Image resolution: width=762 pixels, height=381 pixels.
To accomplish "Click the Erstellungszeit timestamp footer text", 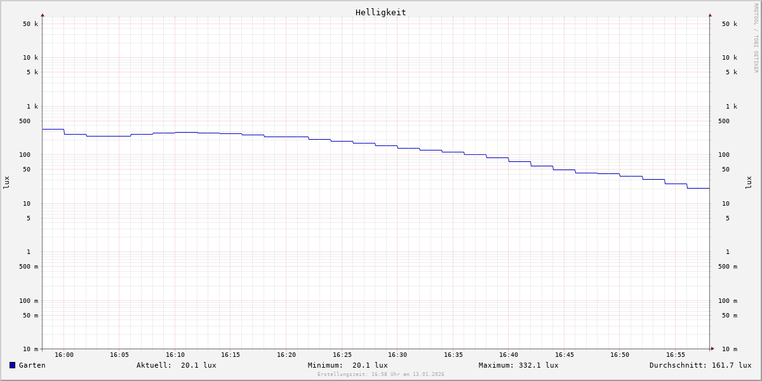I will [x=381, y=374].
